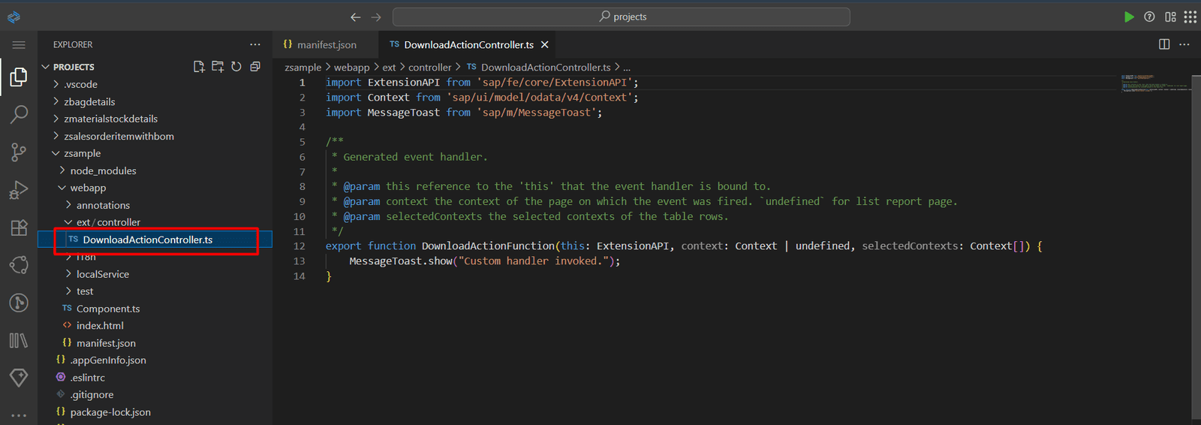Close the DownloadActionController.ts tab
Screen dimensions: 1201x425
[545, 44]
